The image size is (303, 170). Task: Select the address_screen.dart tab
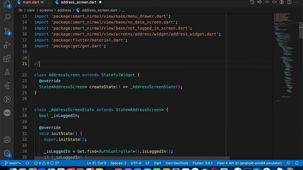pos(79,2)
